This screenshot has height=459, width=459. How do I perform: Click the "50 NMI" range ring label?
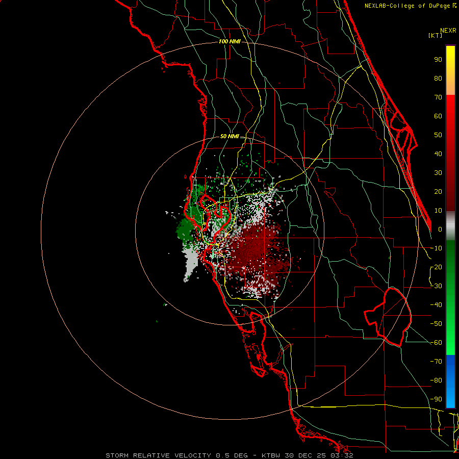point(229,136)
